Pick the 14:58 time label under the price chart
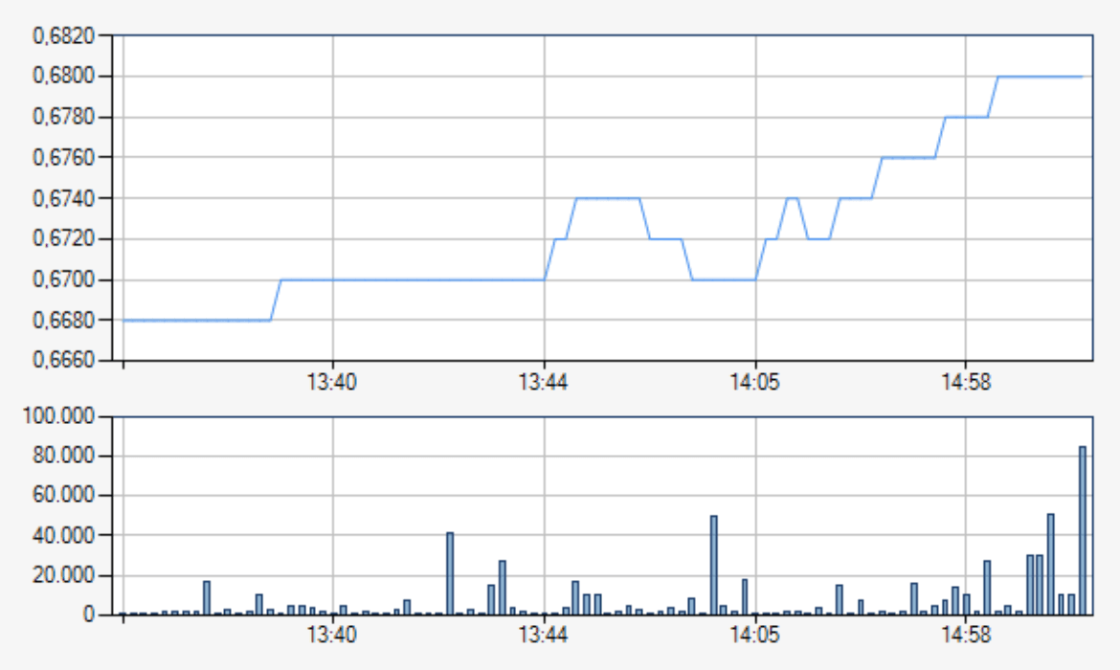Image resolution: width=1120 pixels, height=670 pixels. [966, 382]
